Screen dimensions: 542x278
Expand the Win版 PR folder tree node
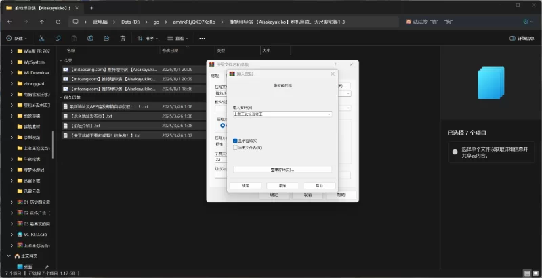coord(12,51)
